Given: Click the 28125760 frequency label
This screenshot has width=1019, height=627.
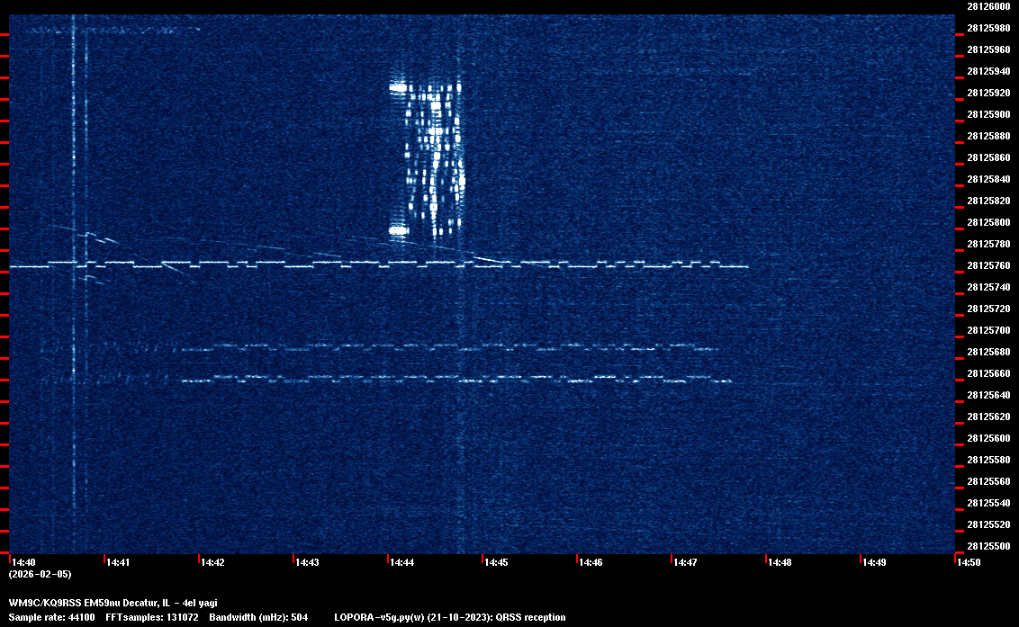Looking at the screenshot, I should click(x=987, y=265).
